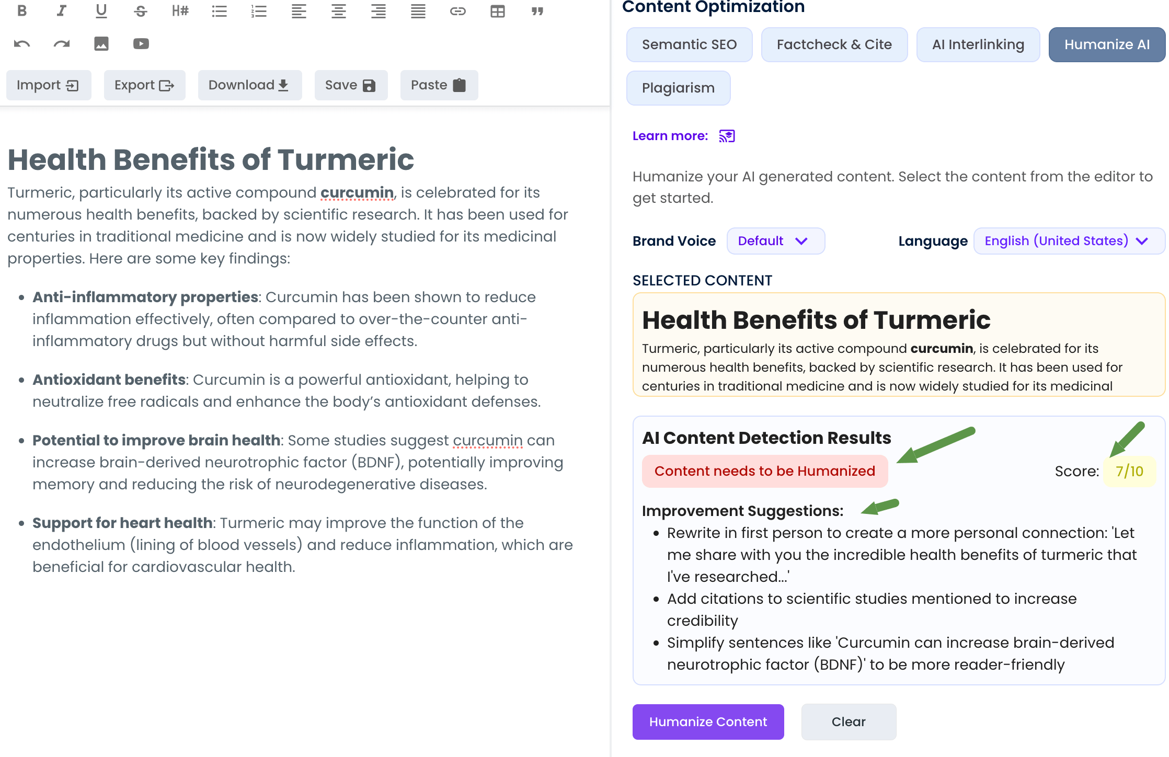Click the 'Content needs to be Humanized' label
This screenshot has height=757, width=1169.
click(765, 471)
